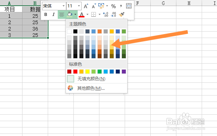Apply percent style format
Image resolution: width=217 pixels, height=136 pixels.
(113, 6)
